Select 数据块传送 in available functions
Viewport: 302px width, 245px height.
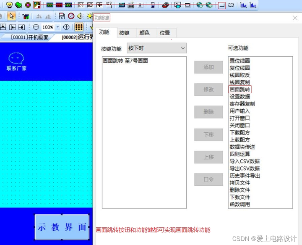click(242, 147)
